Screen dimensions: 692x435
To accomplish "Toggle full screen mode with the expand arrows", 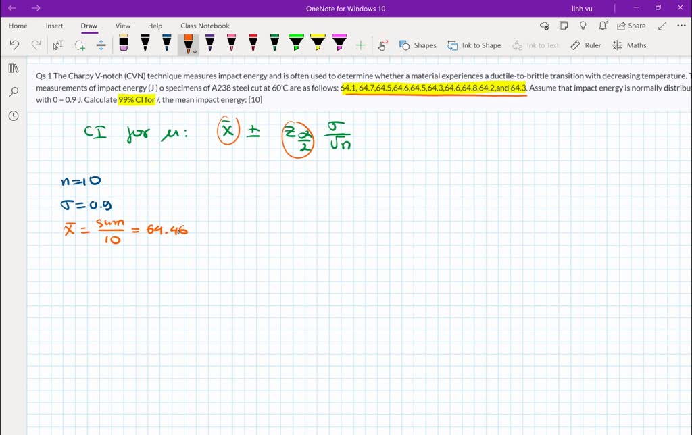I will [662, 26].
